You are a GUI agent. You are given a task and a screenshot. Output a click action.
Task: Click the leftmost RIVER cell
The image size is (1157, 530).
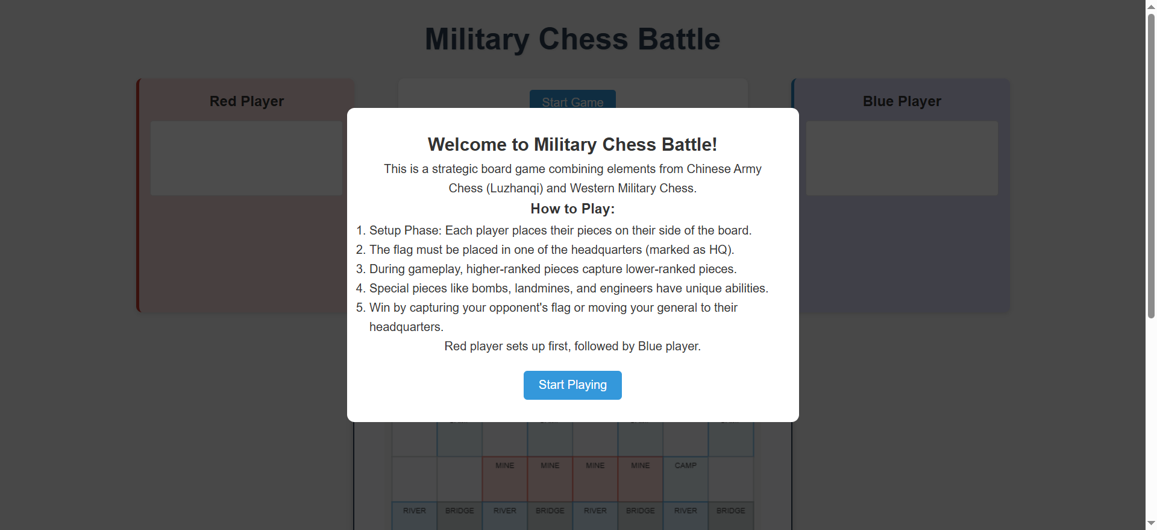pyautogui.click(x=415, y=515)
